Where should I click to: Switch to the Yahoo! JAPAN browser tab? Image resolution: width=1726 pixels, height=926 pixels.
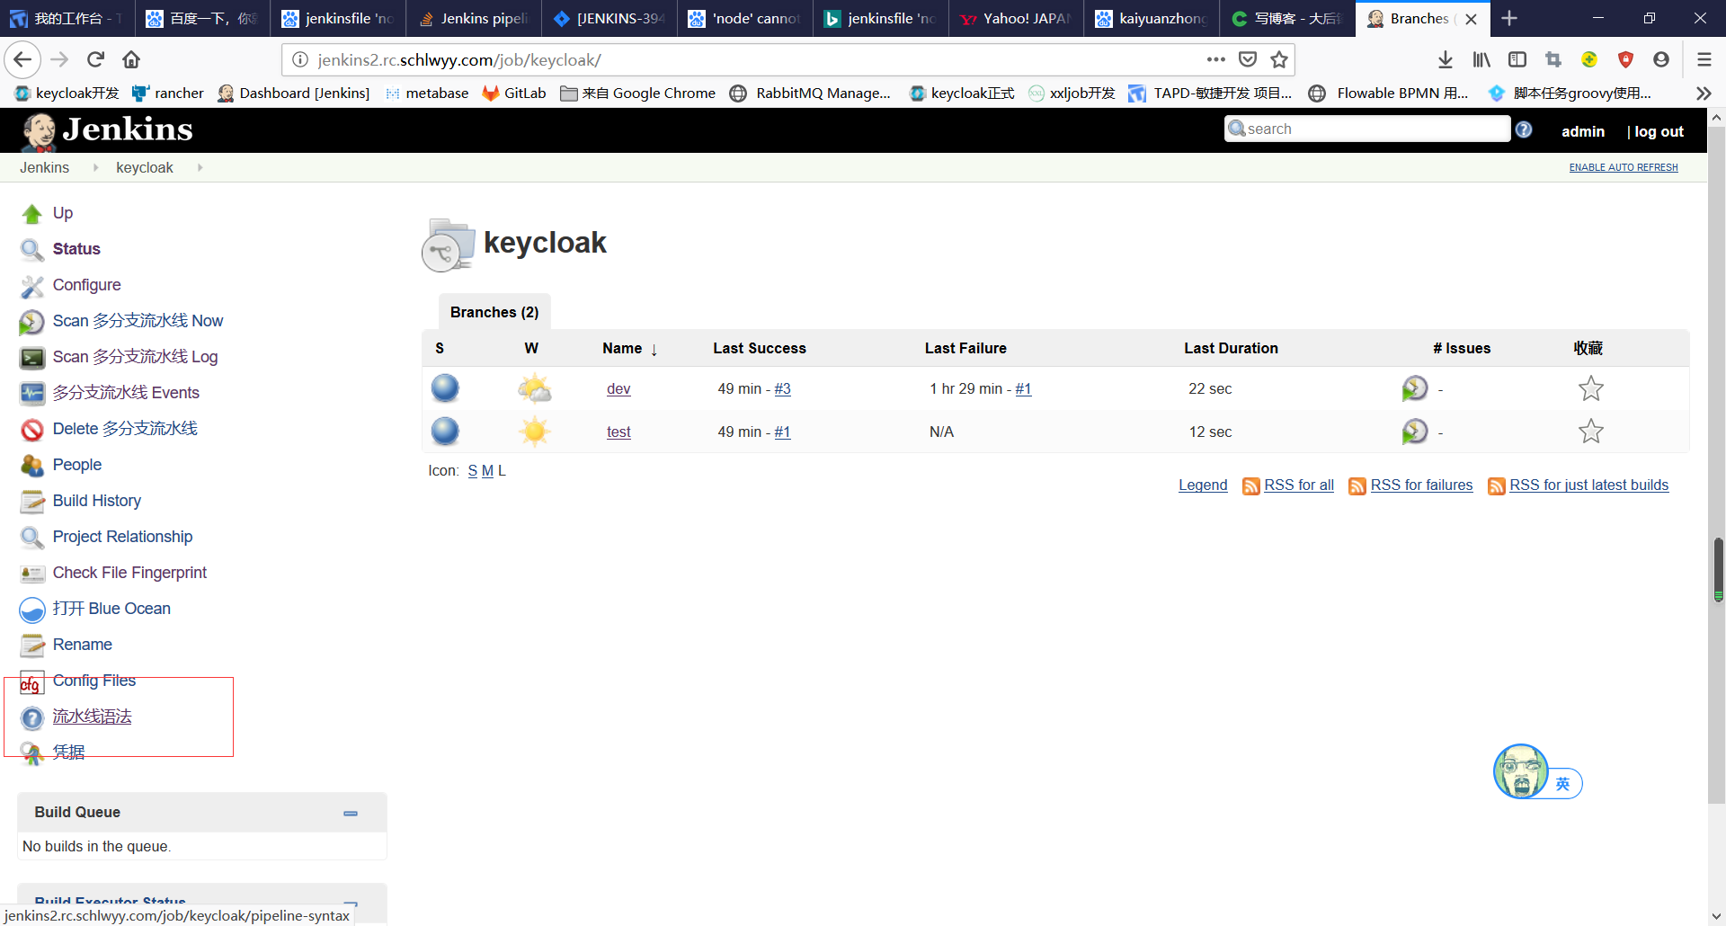[x=1016, y=18]
